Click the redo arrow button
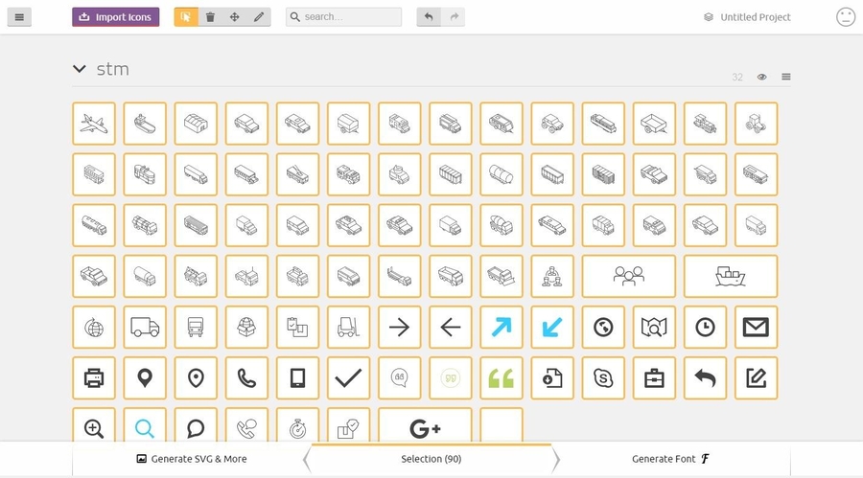The image size is (863, 478). point(453,17)
